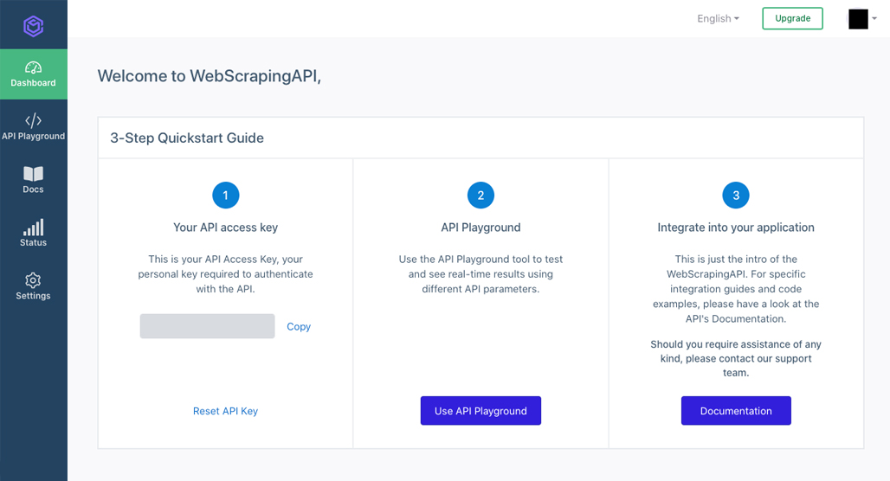Open the Status bar-chart icon
Image resolution: width=890 pixels, height=481 pixels.
coord(33,227)
